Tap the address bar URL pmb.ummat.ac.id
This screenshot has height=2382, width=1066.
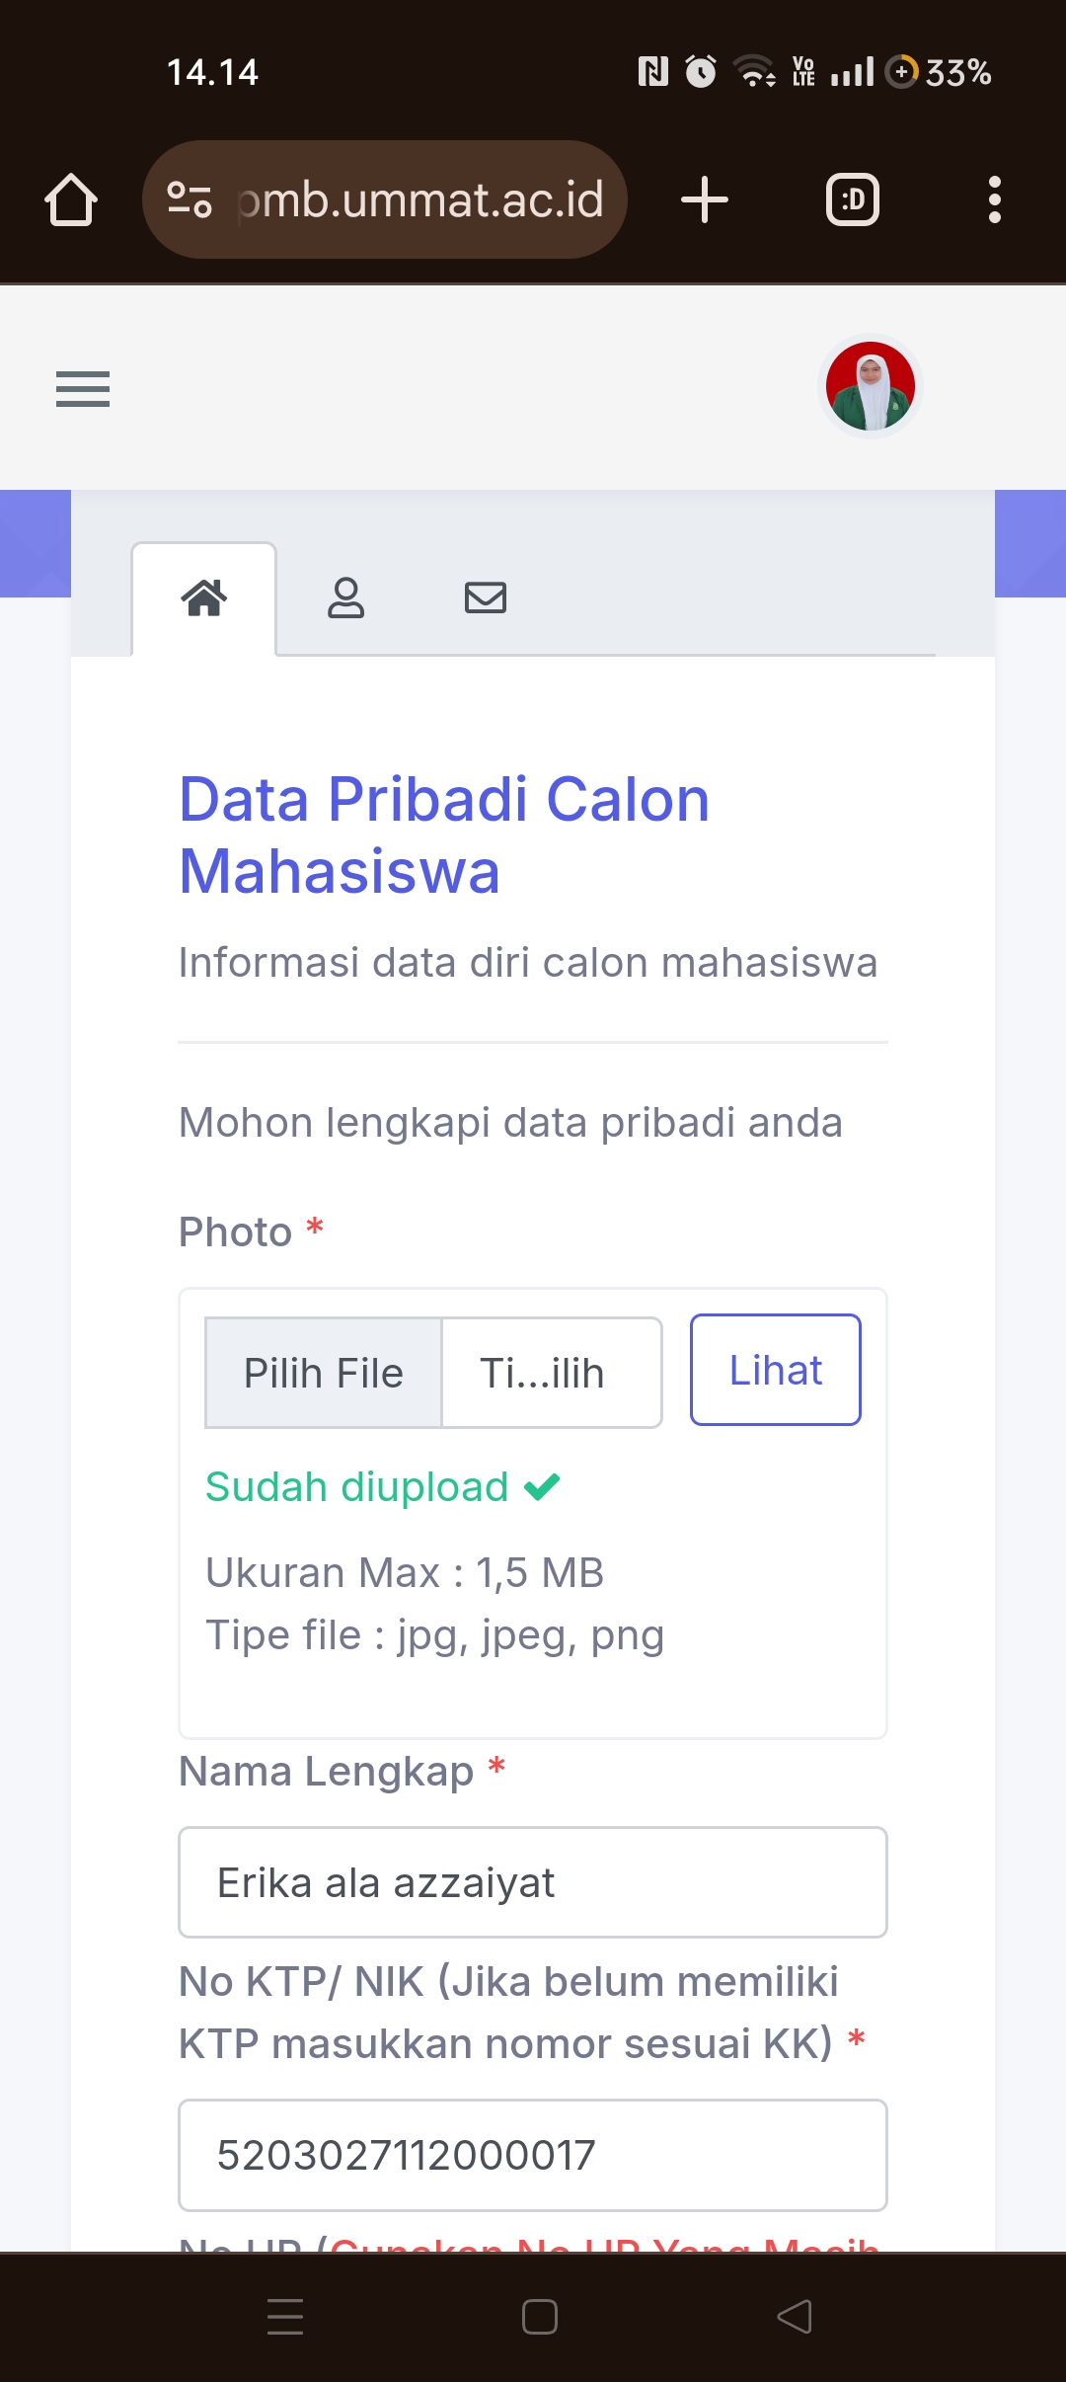(x=420, y=200)
